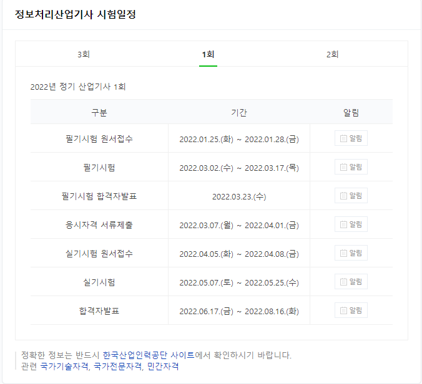Click the 필기시험 합격자발표 label
Image resolution: width=422 pixels, height=384 pixels.
coord(99,196)
